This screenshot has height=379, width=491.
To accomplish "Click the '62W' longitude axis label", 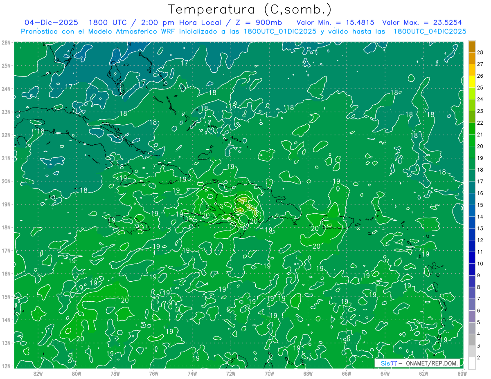I will pyautogui.click(x=423, y=373).
